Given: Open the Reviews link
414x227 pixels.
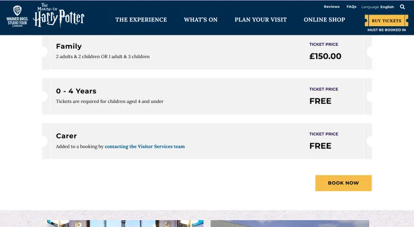Looking at the screenshot, I should pos(331,7).
